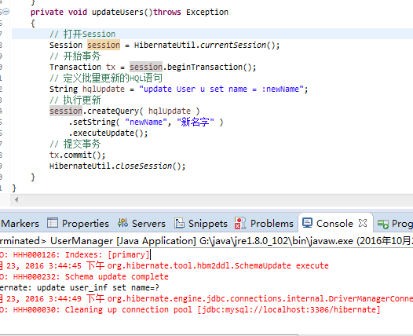Click the Problems tab icon
Image resolution: width=413 pixels, height=336 pixels.
click(x=240, y=223)
